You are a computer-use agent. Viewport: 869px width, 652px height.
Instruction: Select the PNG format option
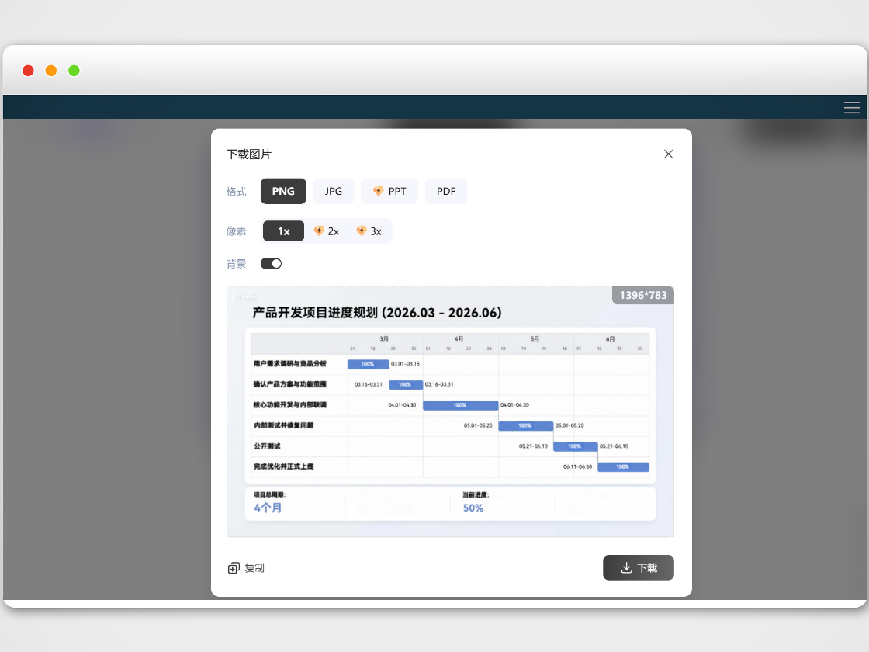click(283, 191)
